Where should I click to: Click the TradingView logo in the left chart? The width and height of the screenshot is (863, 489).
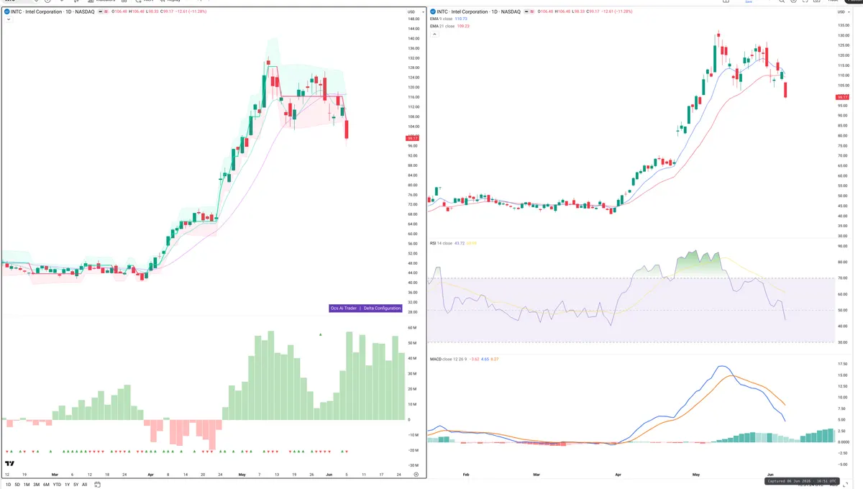[x=11, y=464]
